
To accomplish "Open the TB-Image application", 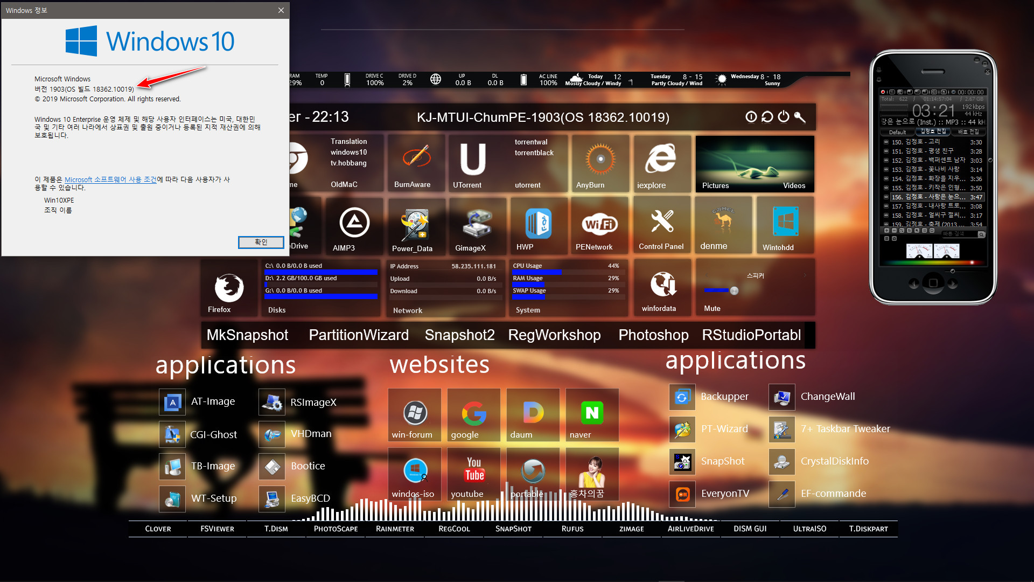I will (172, 467).
